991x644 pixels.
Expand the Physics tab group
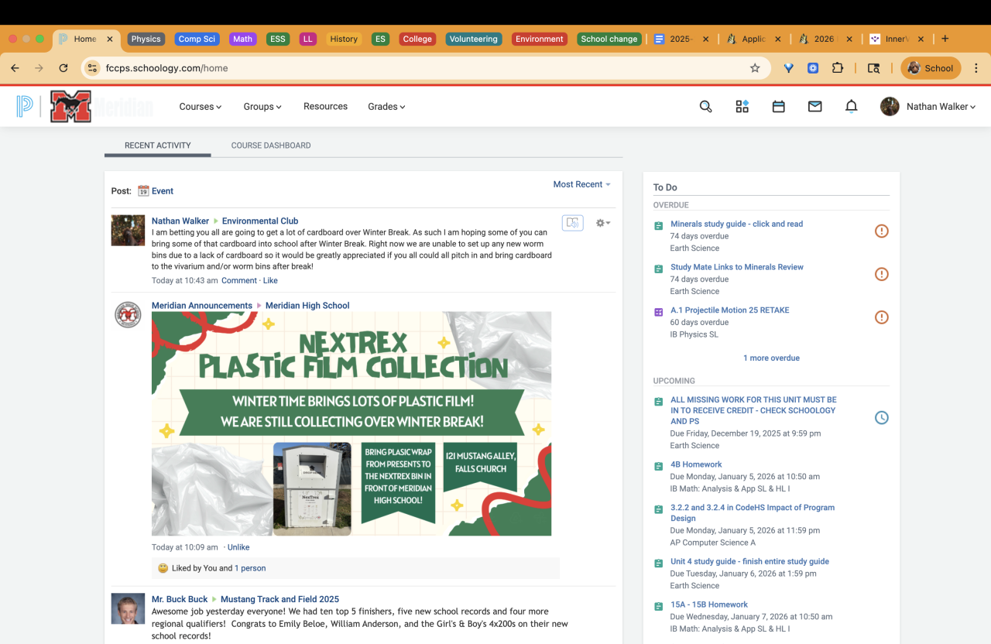[x=146, y=39]
